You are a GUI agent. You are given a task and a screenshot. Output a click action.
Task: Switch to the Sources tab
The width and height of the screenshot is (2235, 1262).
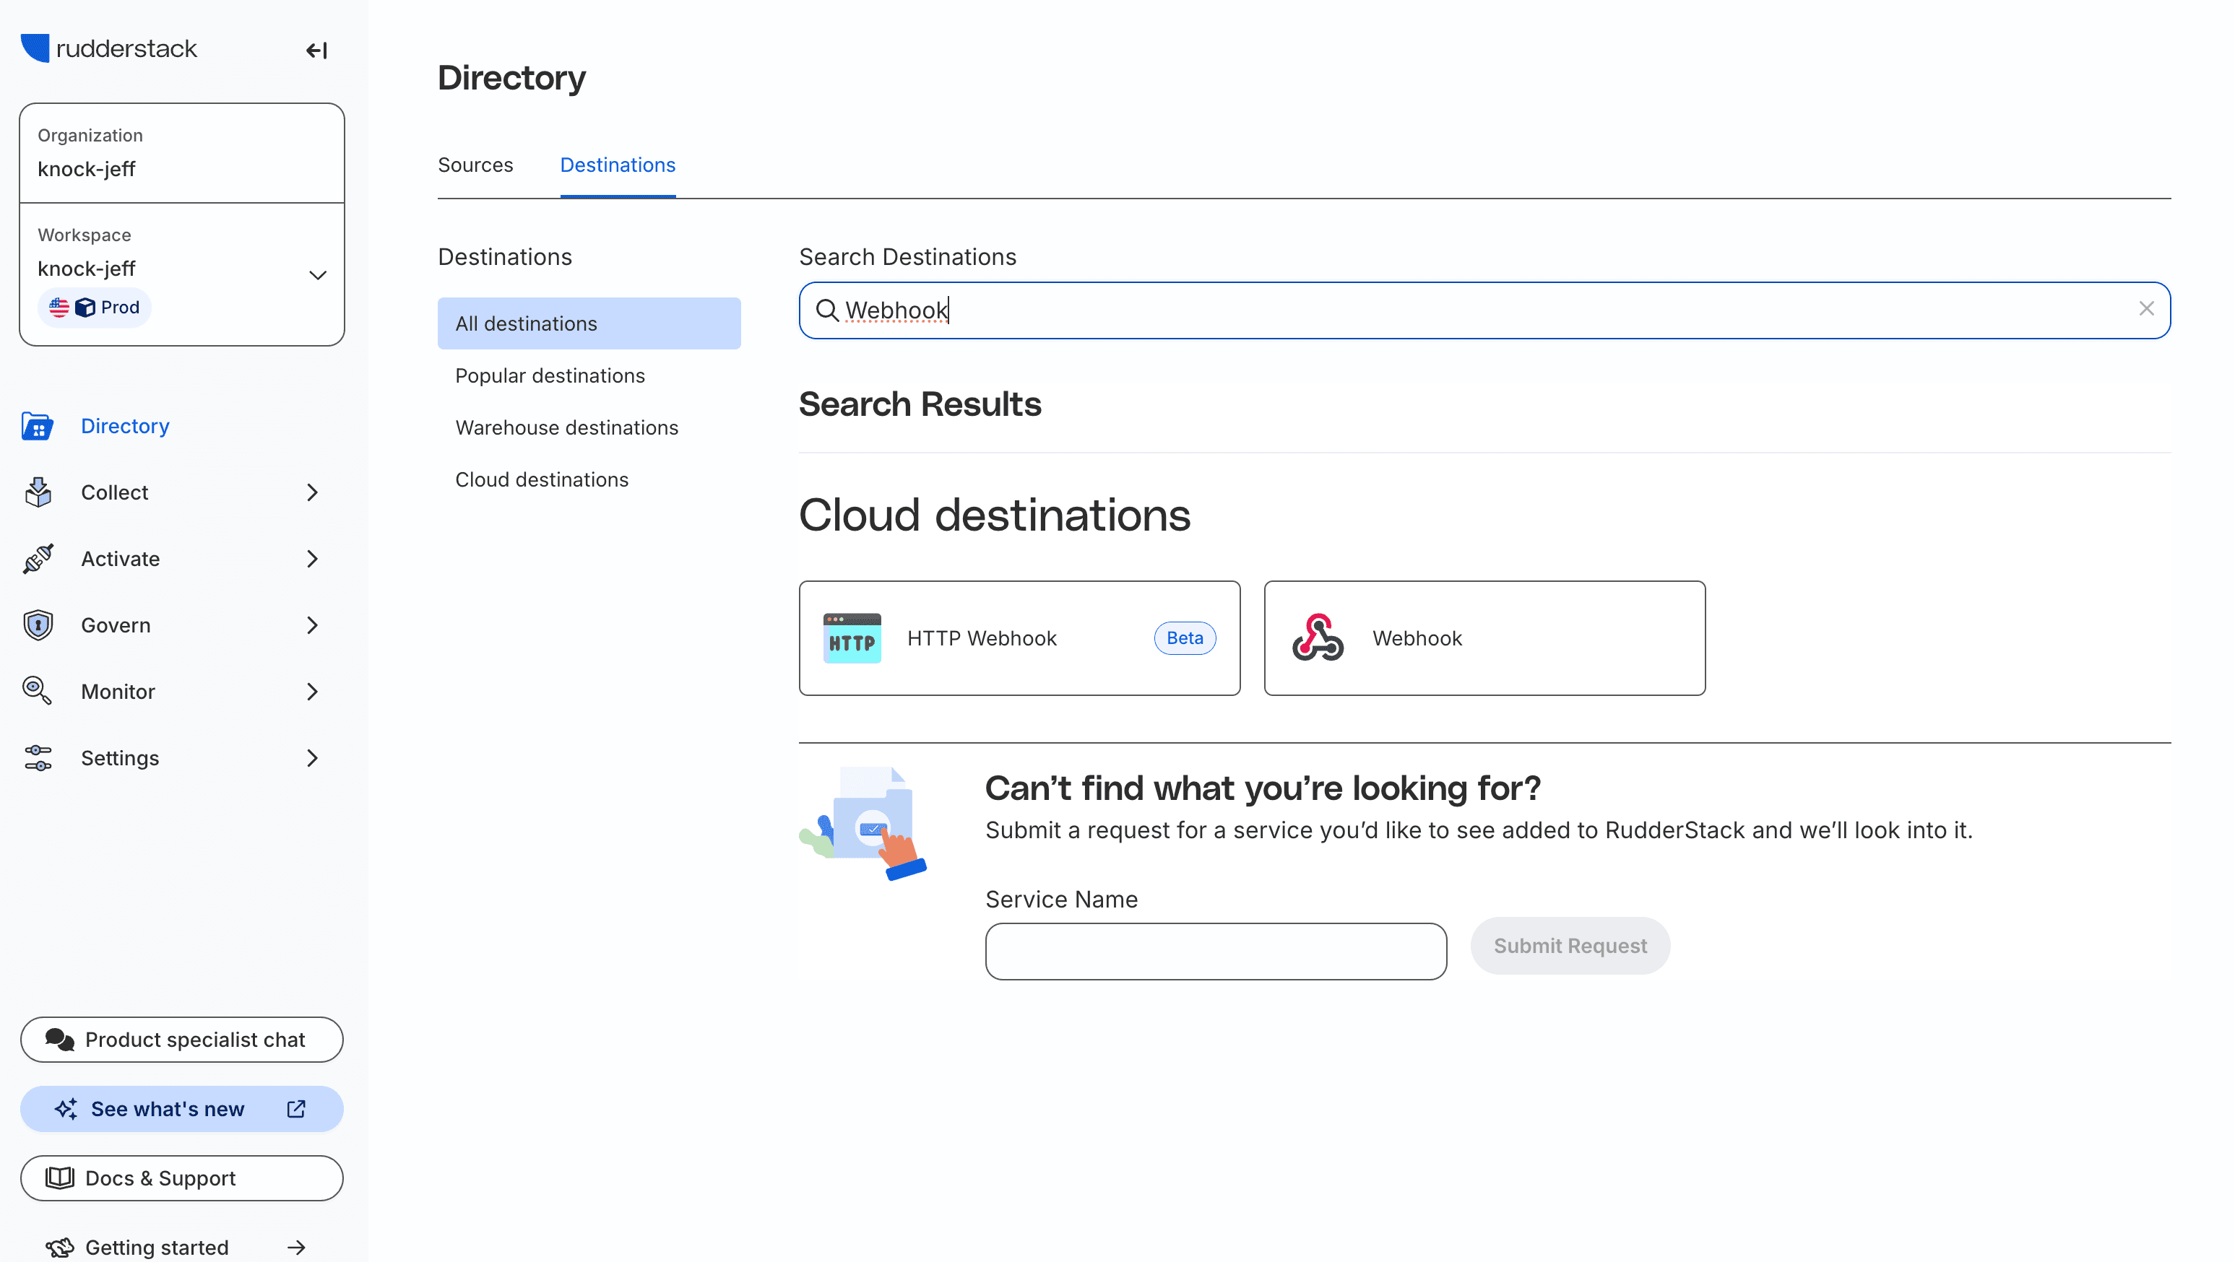[475, 164]
